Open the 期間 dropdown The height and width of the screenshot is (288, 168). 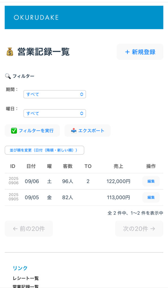[x=55, y=94]
